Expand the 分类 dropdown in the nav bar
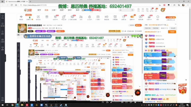 point(54,10)
